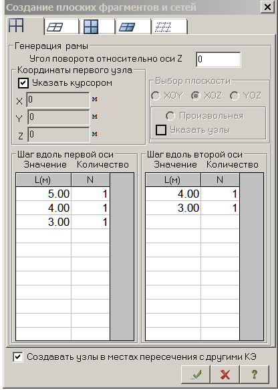Click the 3.00 value in second axis table
The image size is (278, 390).
pos(173,208)
